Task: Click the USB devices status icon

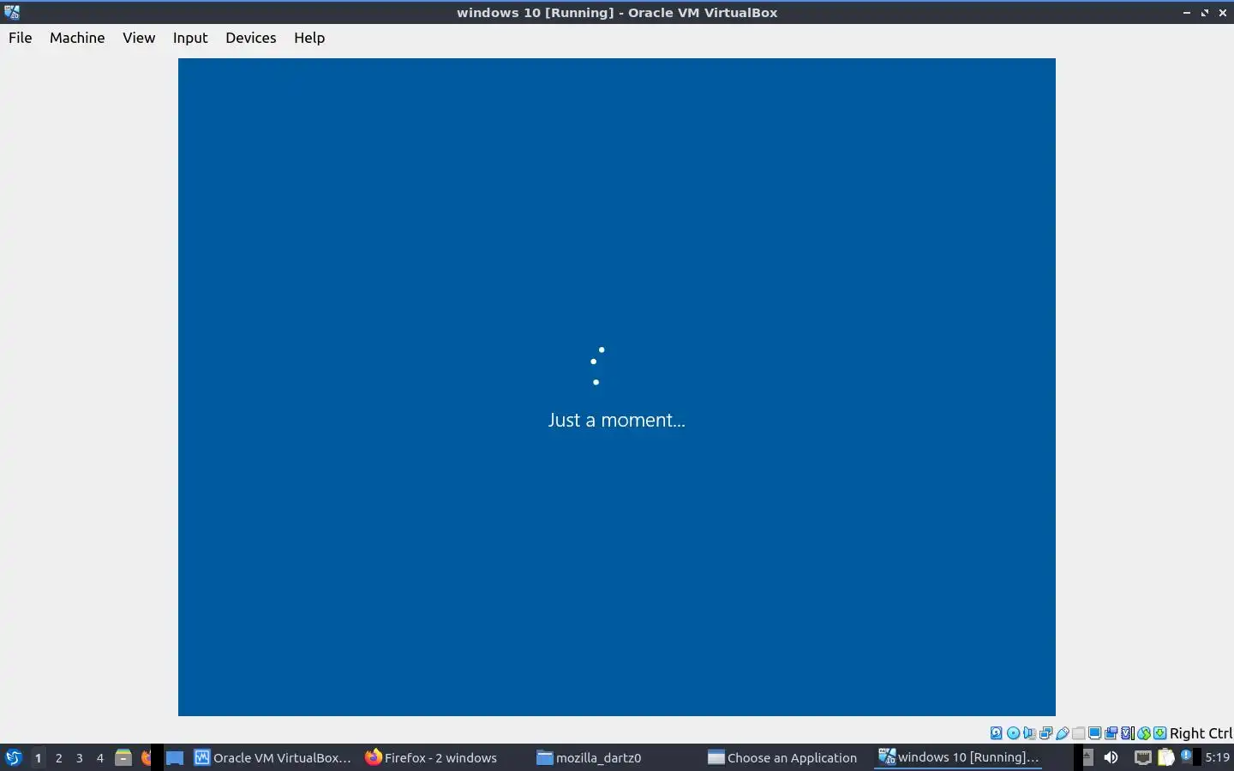Action: [x=1063, y=733]
